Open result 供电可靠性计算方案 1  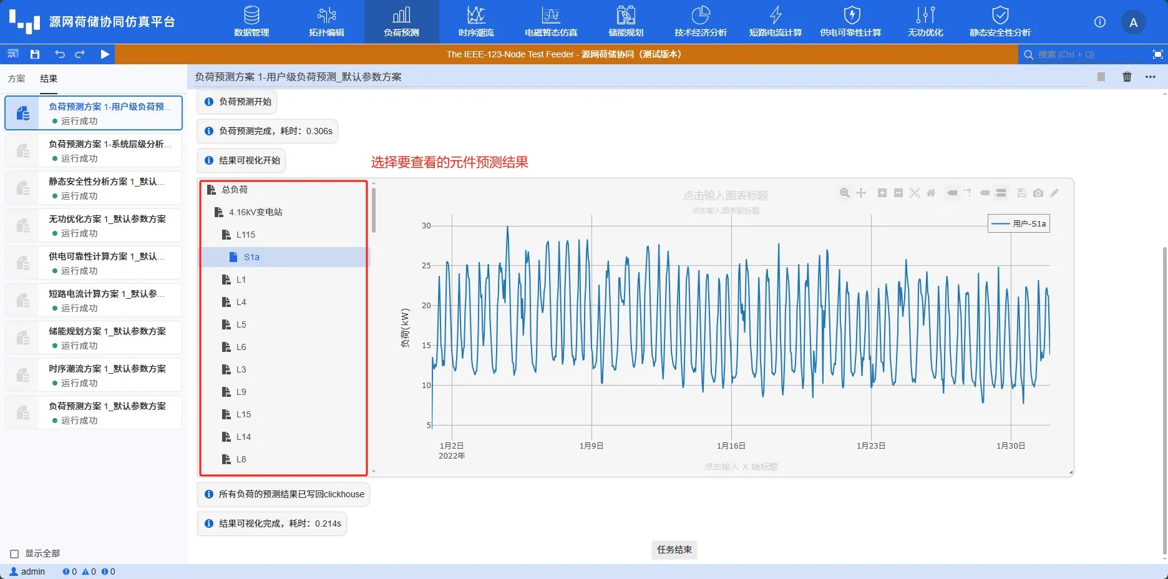point(94,263)
